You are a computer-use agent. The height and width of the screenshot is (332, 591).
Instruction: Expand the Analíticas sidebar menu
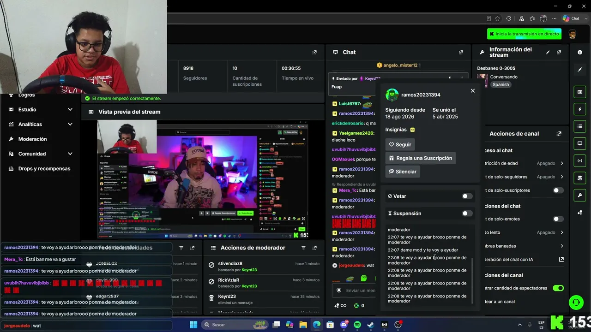click(x=41, y=125)
